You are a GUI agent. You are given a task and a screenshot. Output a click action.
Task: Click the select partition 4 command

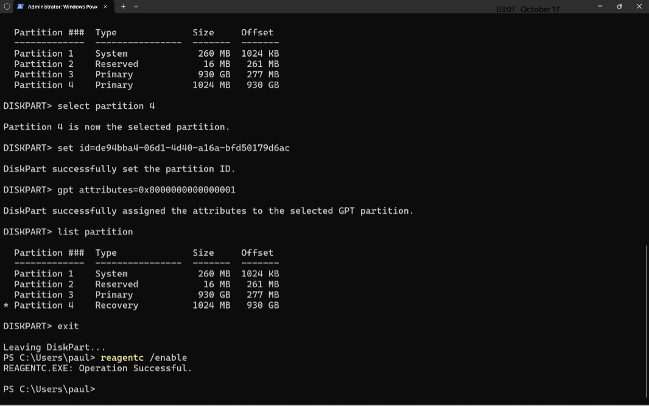(106, 106)
